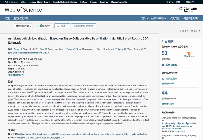Click 出版商处的全文 full text button

pos(23,26)
